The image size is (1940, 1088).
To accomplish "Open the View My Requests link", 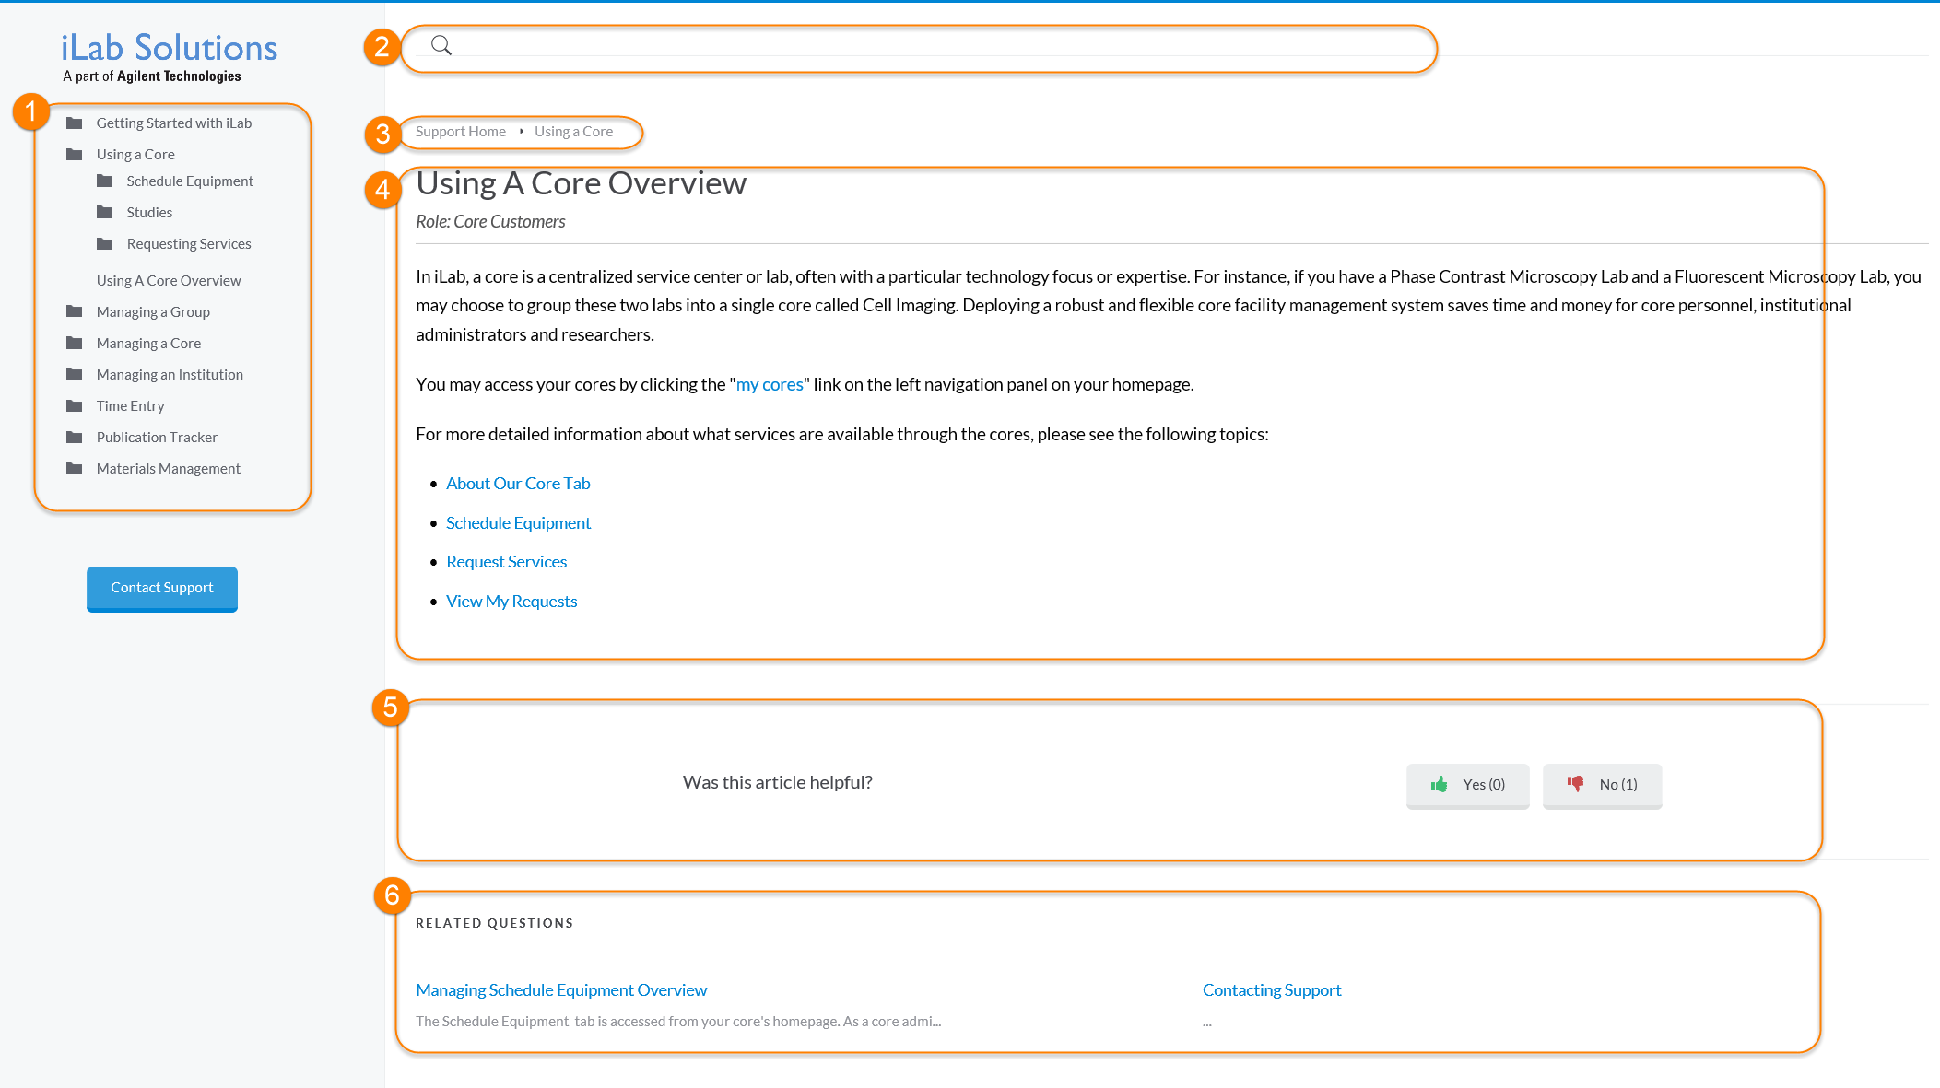I will [x=511, y=602].
